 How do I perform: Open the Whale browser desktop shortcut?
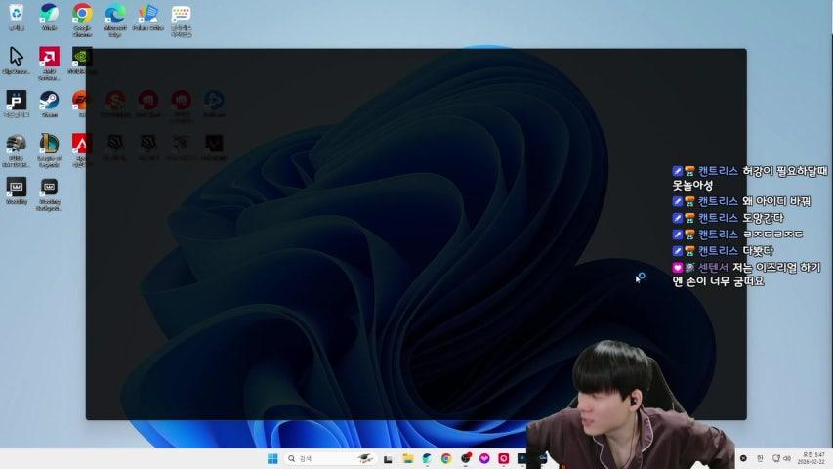click(x=49, y=14)
